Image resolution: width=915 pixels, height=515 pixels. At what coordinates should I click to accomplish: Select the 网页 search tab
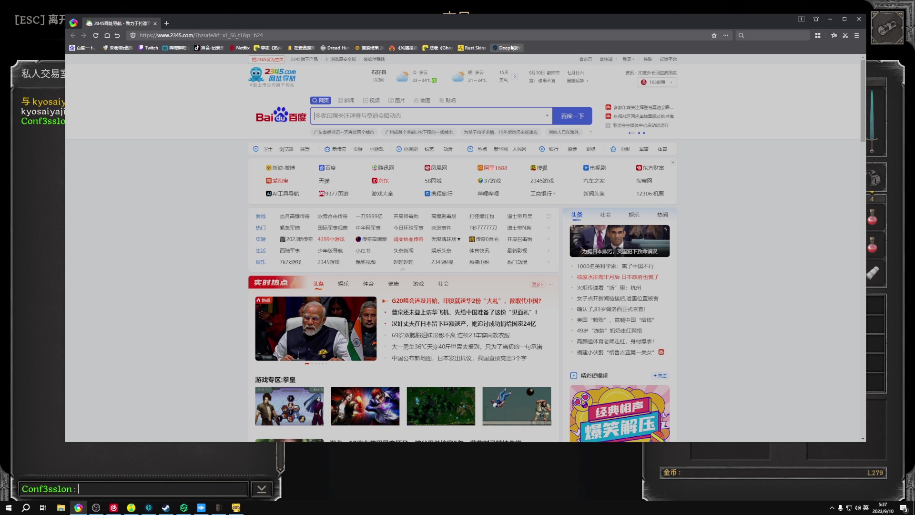click(x=321, y=101)
